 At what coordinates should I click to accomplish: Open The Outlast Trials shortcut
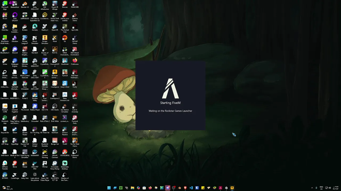click(65, 28)
